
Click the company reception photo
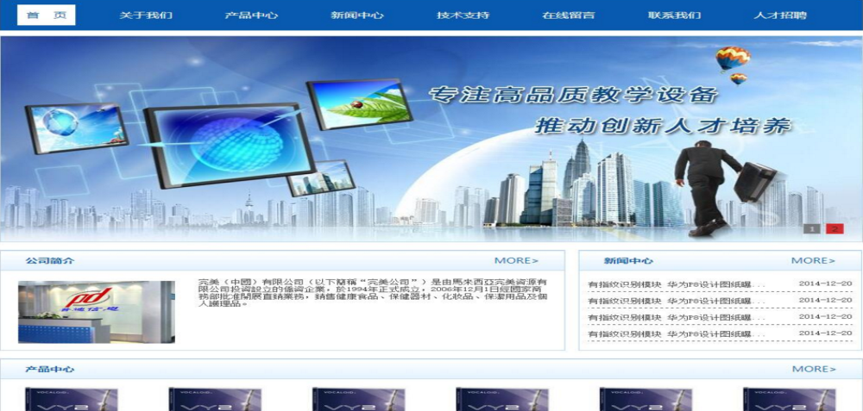click(x=95, y=311)
